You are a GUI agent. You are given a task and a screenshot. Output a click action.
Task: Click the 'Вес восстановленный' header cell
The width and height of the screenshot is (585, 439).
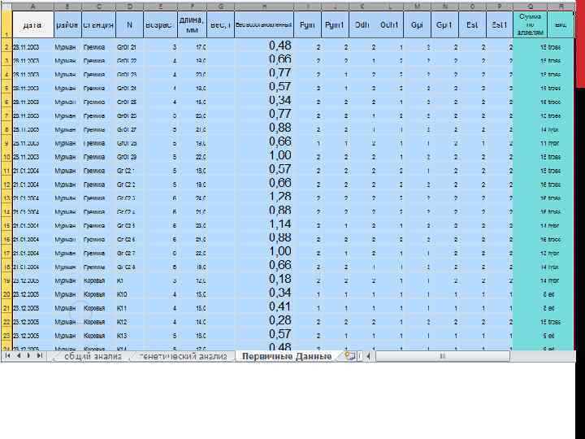click(264, 24)
